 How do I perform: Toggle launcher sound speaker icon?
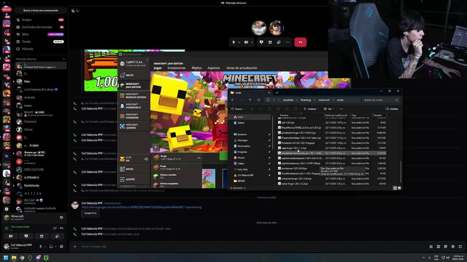[x=146, y=159]
